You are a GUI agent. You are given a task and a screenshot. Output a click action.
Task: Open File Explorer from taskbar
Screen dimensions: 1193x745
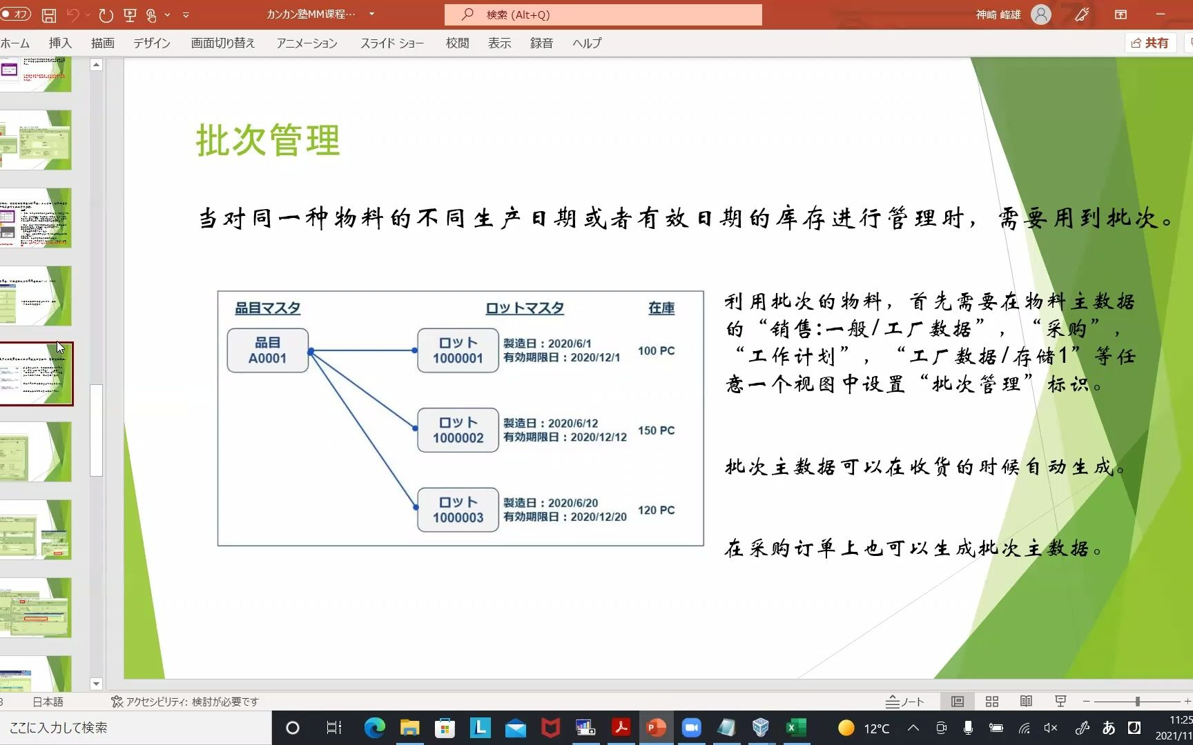tap(410, 728)
